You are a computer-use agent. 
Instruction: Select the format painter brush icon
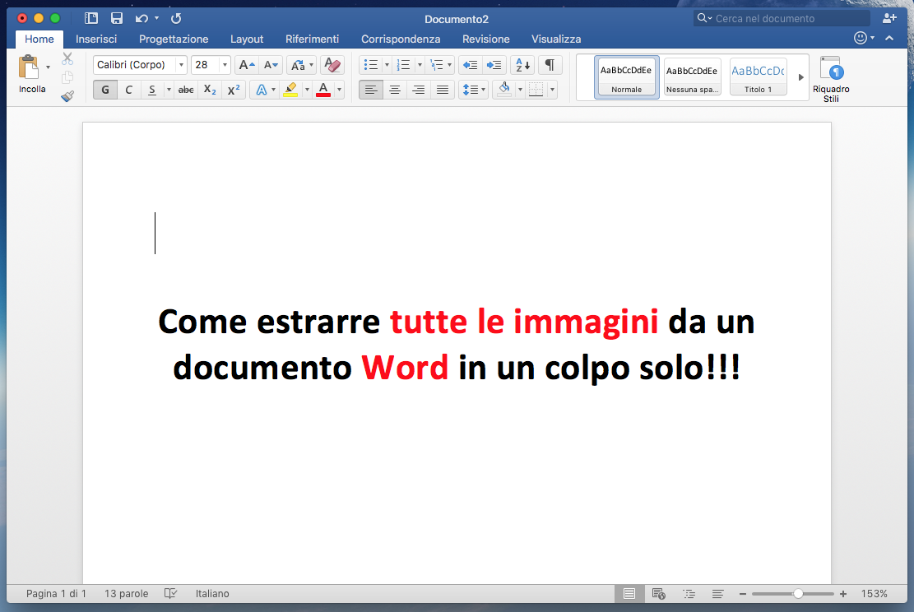point(67,96)
